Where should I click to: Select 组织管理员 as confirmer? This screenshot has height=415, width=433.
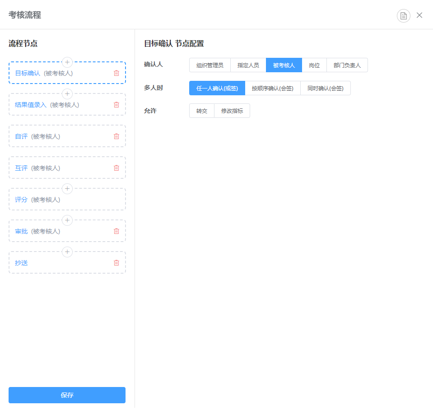coord(210,65)
